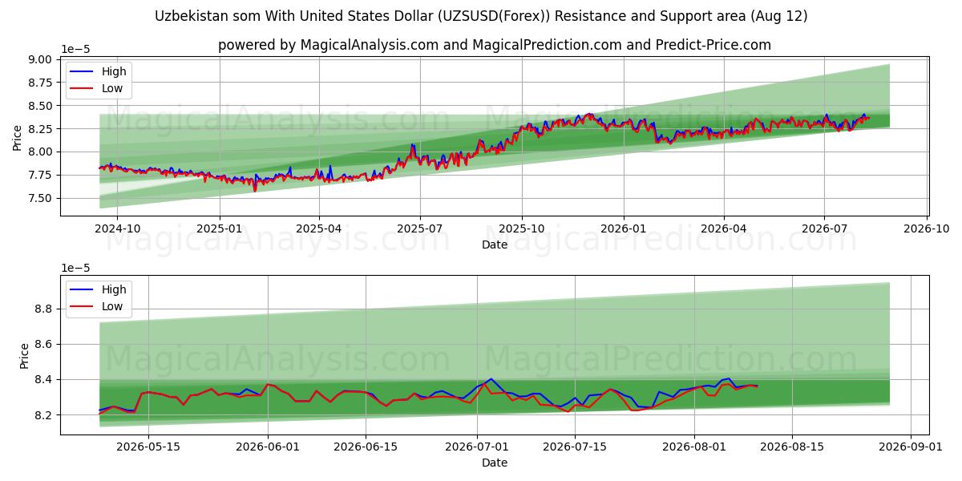The height and width of the screenshot is (481, 962).
Task: Click the '9.00' y-axis tick value
Action: pos(41,59)
